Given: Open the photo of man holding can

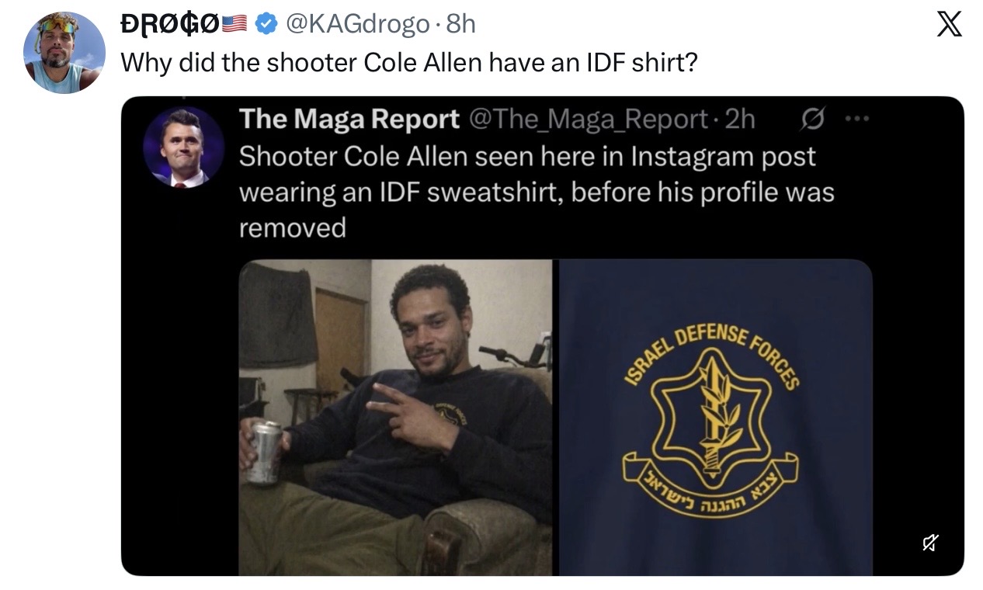Looking at the screenshot, I should pyautogui.click(x=395, y=418).
